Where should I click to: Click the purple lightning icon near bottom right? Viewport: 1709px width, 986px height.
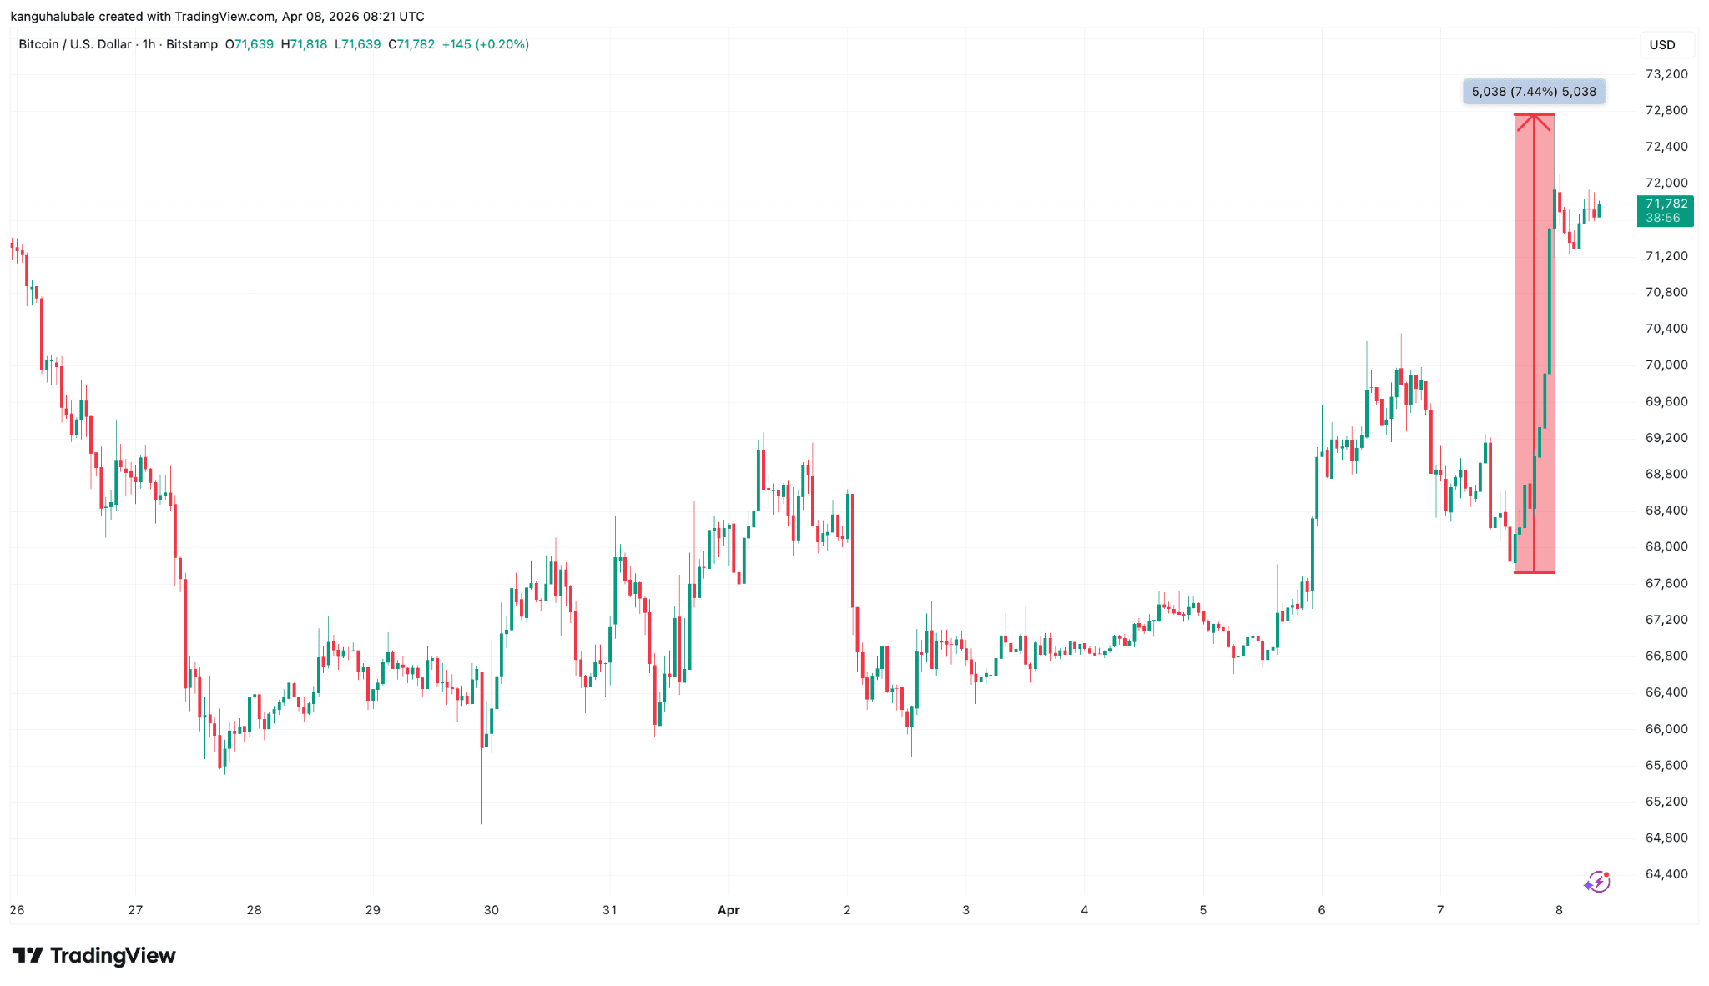[x=1597, y=882]
